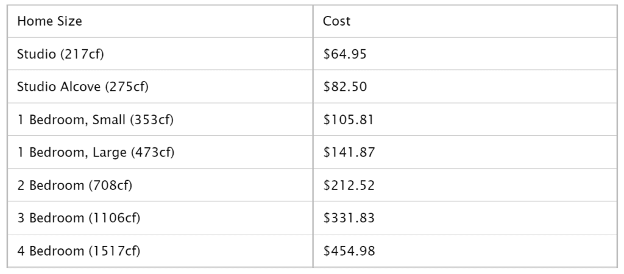Click the 3 Bedroom (1106cf) cell
Screen dimensions: 624x274
pos(160,217)
